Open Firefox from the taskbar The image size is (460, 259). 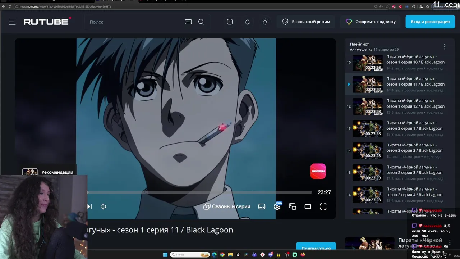tap(303, 255)
